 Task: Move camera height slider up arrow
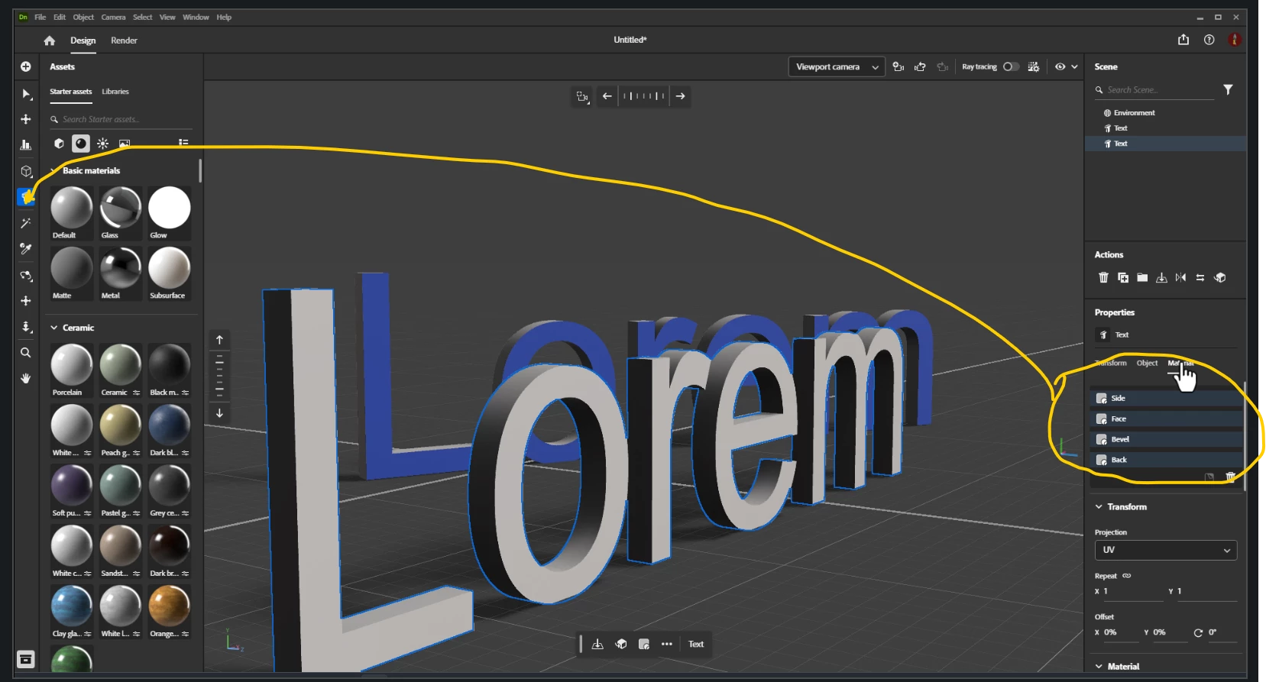tap(220, 340)
